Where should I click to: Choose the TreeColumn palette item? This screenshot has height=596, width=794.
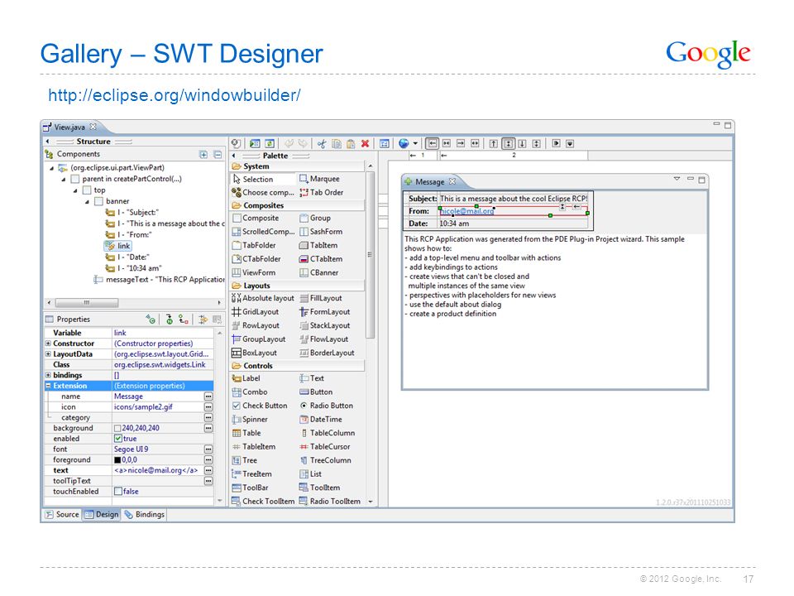coord(325,461)
